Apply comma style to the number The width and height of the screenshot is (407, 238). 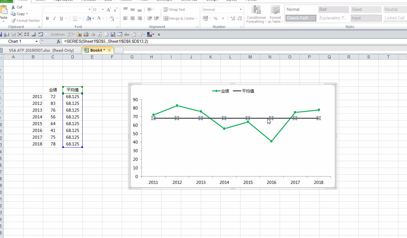[223, 18]
